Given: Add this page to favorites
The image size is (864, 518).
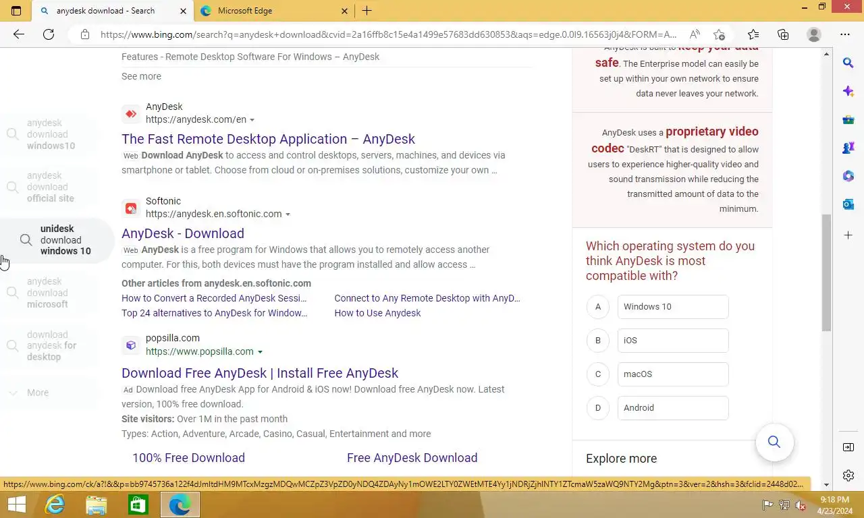Looking at the screenshot, I should point(720,34).
